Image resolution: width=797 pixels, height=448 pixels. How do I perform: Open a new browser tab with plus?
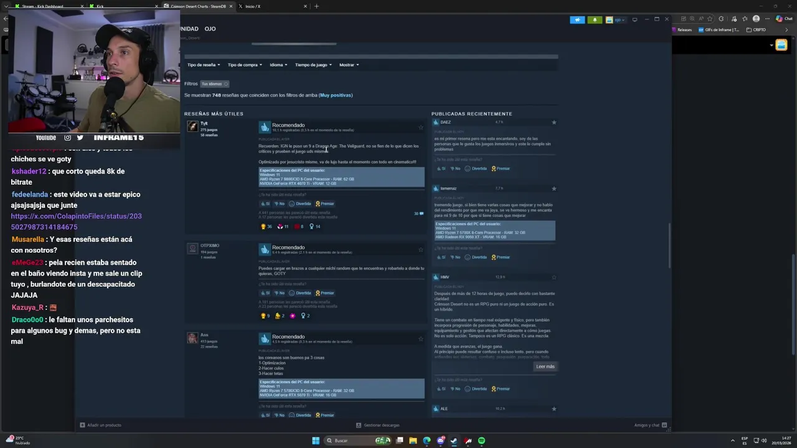coord(316,6)
